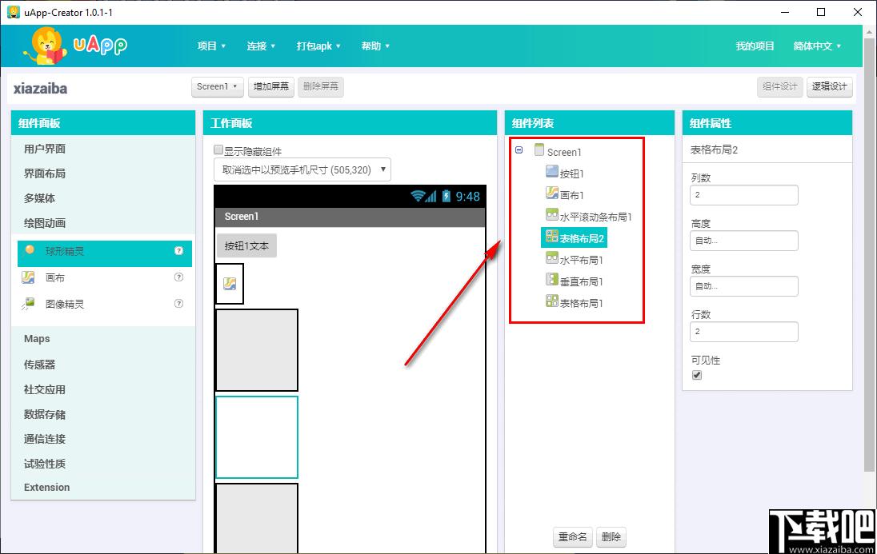This screenshot has height=554, width=877.
Task: Click the 水平布局1 icon in tree
Action: pos(552,258)
